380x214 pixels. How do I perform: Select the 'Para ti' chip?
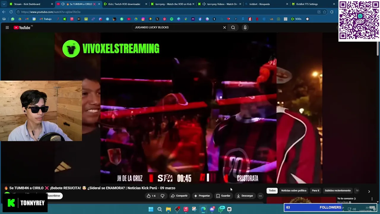click(315, 191)
